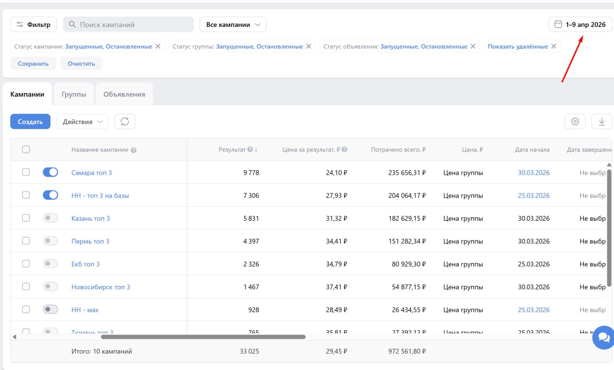This screenshot has width=614, height=370.
Task: Click help icon next to Название кампании
Action: tap(134, 150)
